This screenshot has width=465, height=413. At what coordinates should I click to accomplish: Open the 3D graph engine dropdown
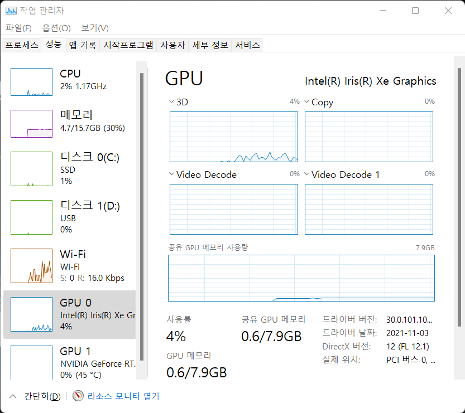coord(171,102)
